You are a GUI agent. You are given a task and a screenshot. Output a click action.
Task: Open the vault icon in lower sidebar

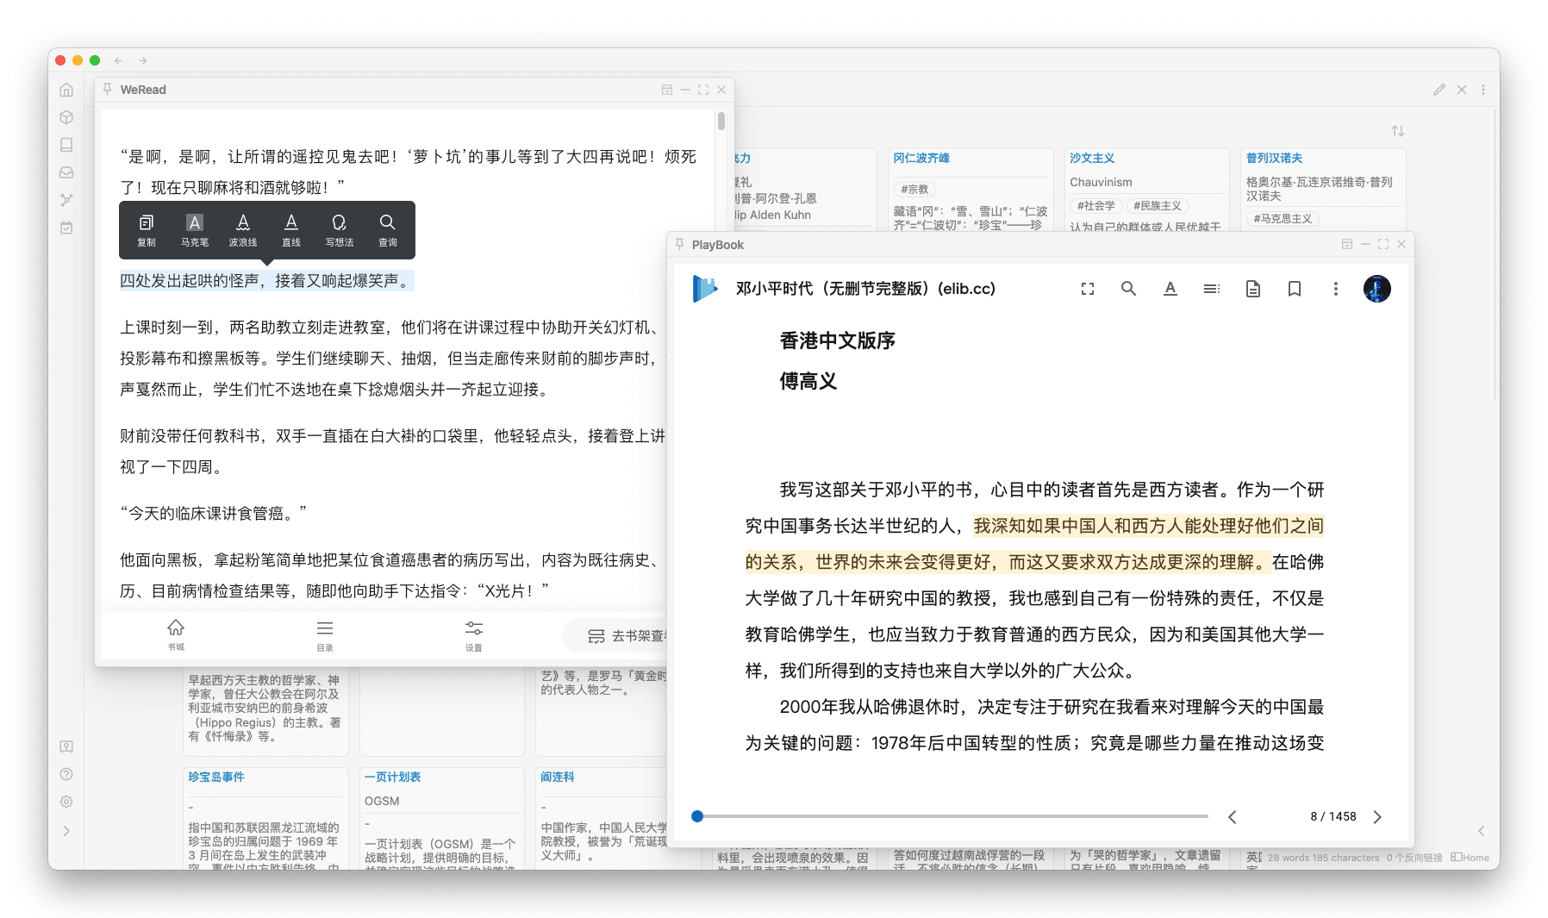[x=66, y=746]
